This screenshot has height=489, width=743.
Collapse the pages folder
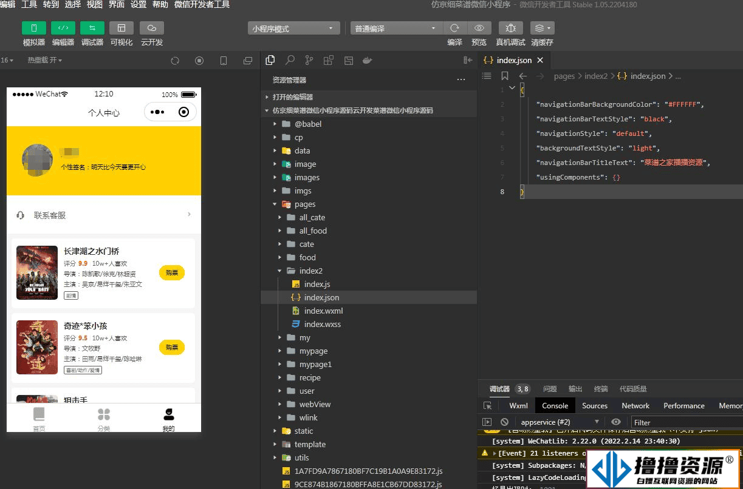369,204
